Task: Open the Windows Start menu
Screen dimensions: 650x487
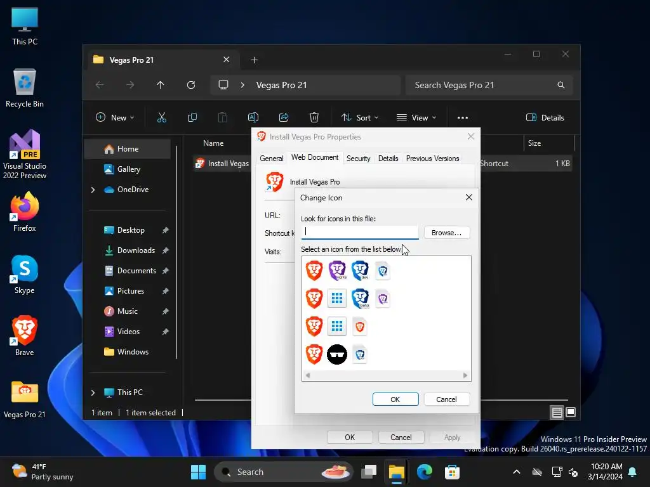Action: tap(198, 472)
